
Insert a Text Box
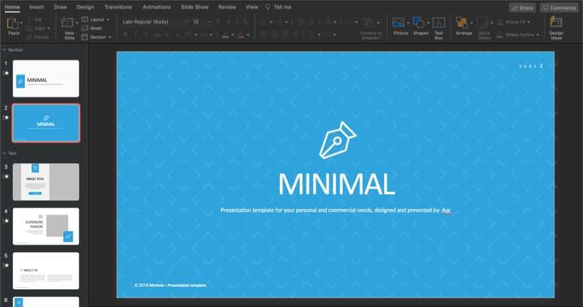(439, 26)
